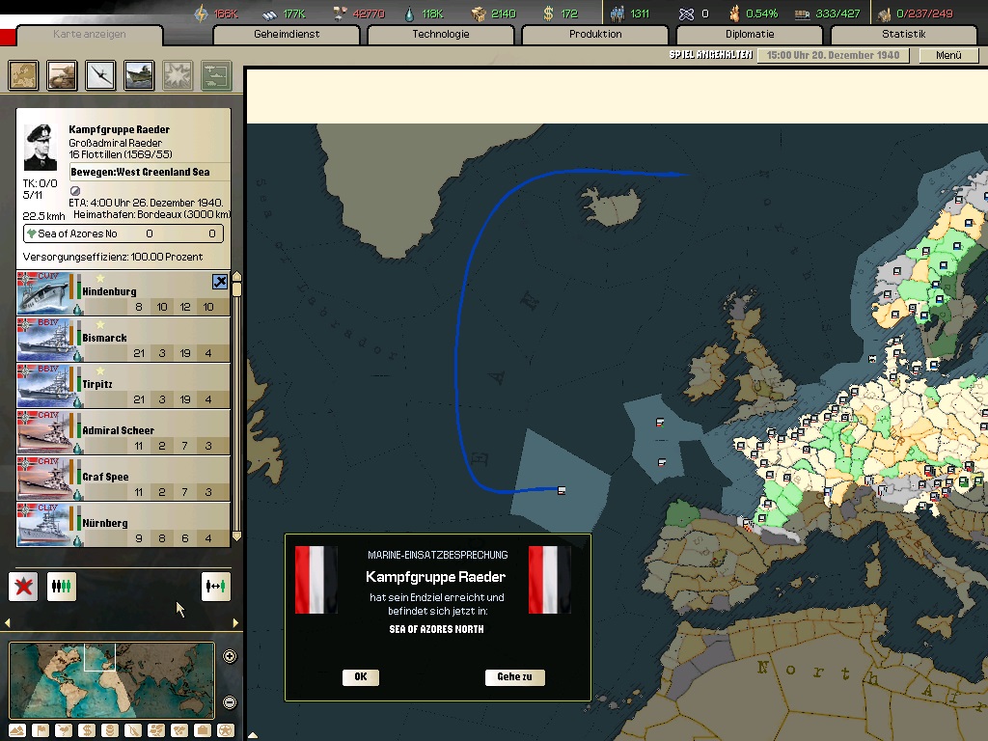Viewport: 988px width, 741px height.
Task: Click Gehe zu button in dialog
Action: [x=514, y=677]
